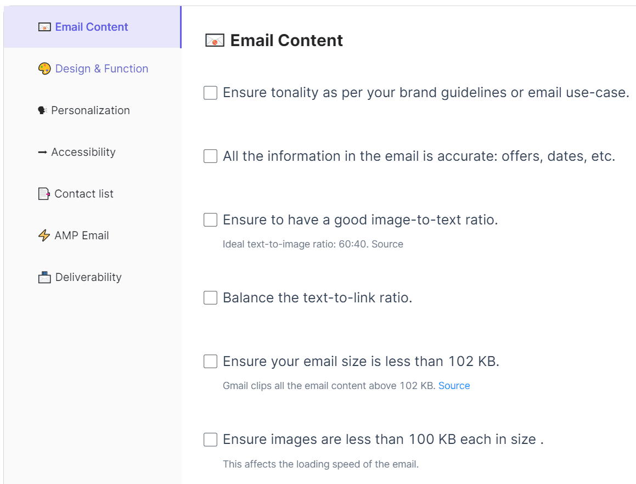
Task: Click the mailbox icon beside Deliverability
Action: click(44, 277)
